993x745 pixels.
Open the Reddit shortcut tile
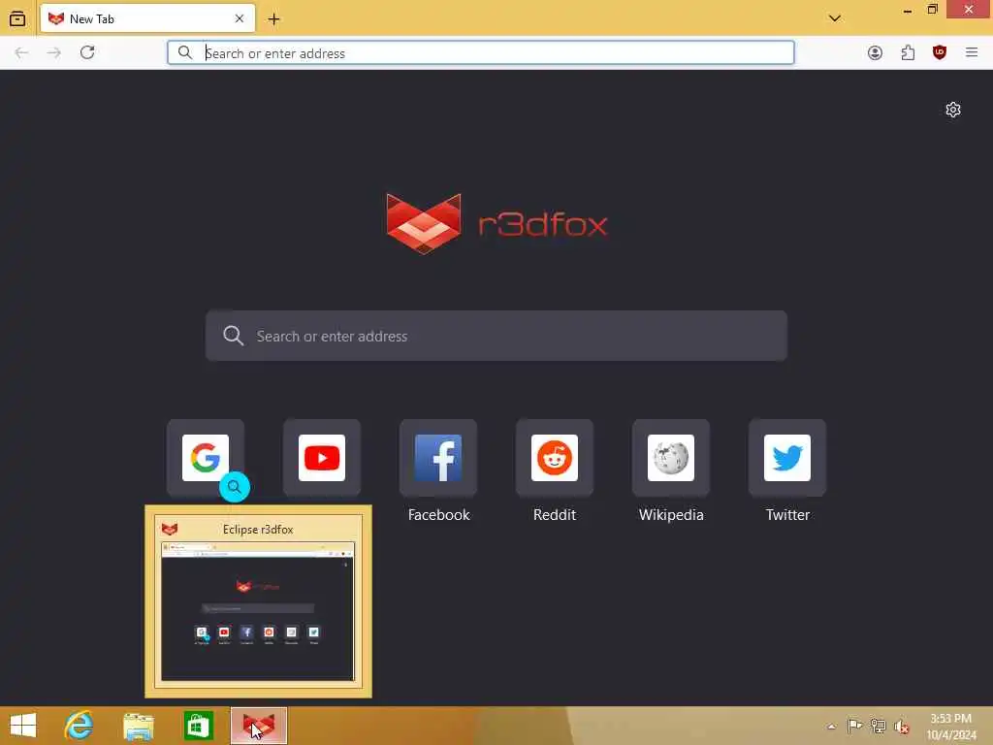click(554, 458)
